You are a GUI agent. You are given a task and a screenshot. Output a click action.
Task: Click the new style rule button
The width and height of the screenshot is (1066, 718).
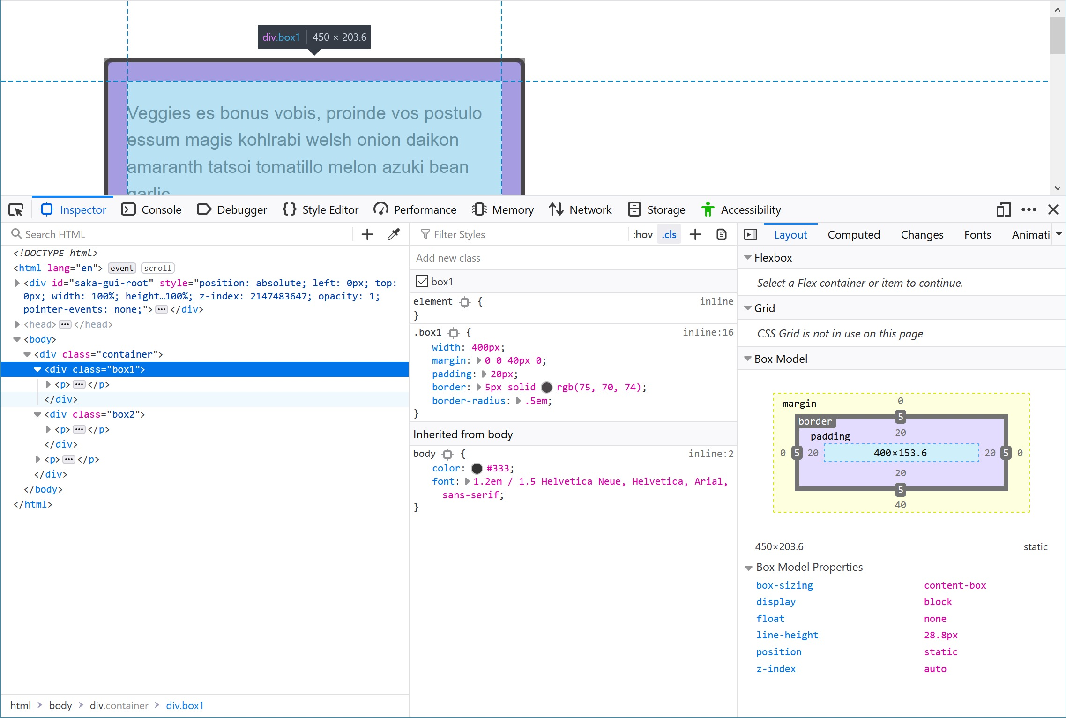click(x=695, y=234)
